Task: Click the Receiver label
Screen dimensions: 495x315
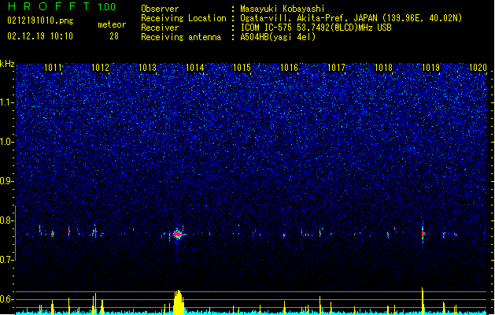Action: click(160, 28)
